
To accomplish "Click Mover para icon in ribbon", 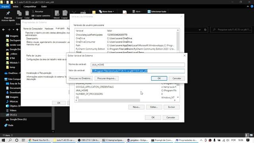I will pos(57,13).
